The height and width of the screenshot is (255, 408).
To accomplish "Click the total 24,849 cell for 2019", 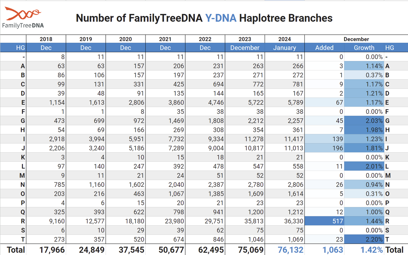I will pyautogui.click(x=86, y=250).
